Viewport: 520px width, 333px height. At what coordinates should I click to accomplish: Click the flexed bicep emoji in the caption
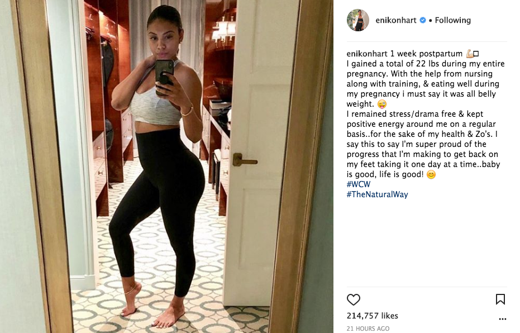[x=470, y=54]
